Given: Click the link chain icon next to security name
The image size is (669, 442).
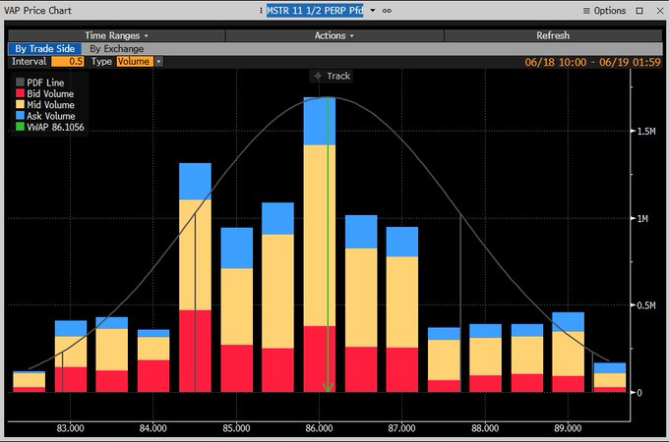Looking at the screenshot, I should (387, 11).
